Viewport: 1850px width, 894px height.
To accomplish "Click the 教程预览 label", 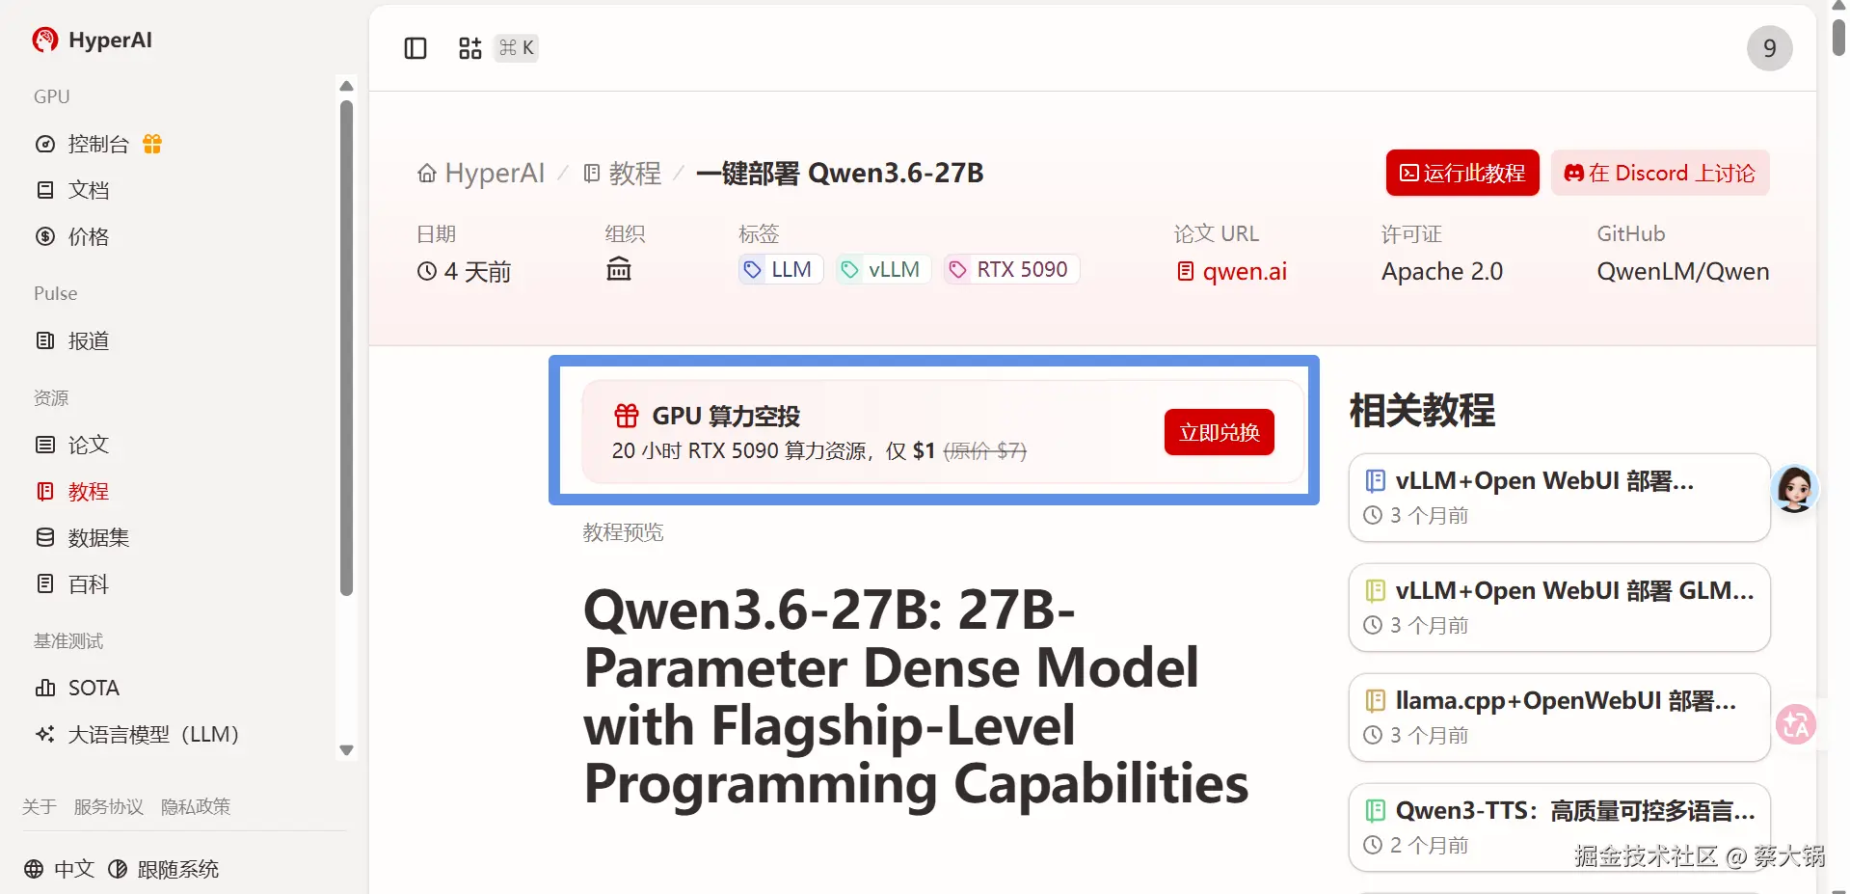I will 624,532.
